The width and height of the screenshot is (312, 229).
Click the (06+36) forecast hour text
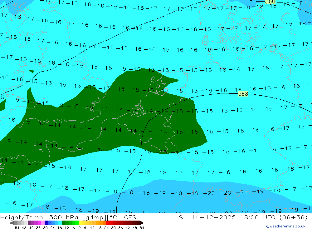click(x=294, y=217)
